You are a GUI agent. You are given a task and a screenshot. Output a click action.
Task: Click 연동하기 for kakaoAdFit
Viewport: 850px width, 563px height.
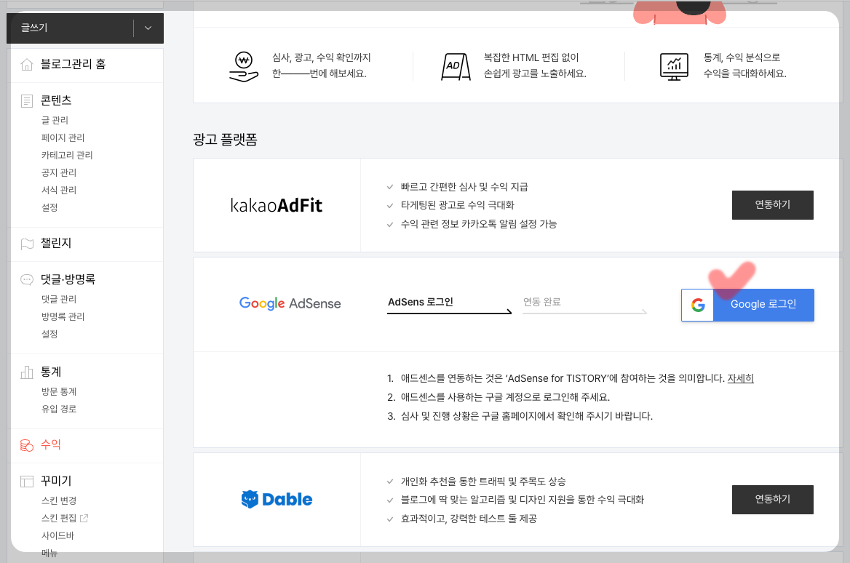(x=772, y=204)
